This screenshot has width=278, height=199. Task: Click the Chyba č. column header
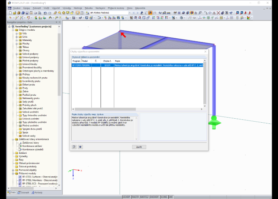coord(107,61)
